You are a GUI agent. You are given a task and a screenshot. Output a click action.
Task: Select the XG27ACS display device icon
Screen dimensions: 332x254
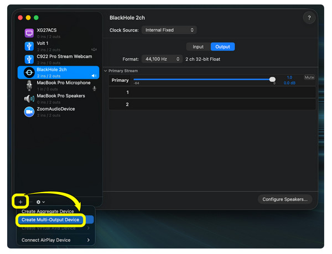(x=29, y=33)
